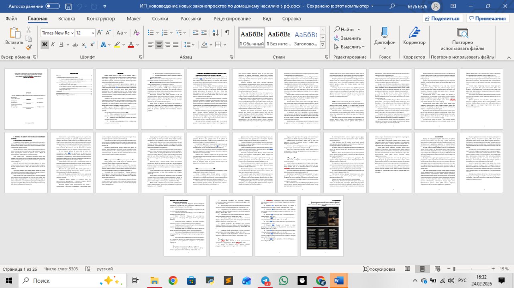Screen dimensions: 514x288
Task: Open the Выделить (Select) dropdown
Action: pyautogui.click(x=350, y=46)
